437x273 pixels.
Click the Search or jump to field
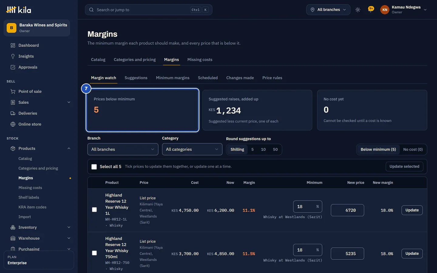[149, 10]
